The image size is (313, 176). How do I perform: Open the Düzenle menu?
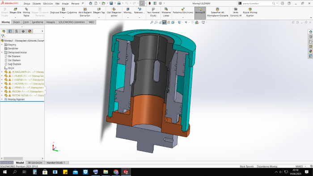click(x=37, y=4)
